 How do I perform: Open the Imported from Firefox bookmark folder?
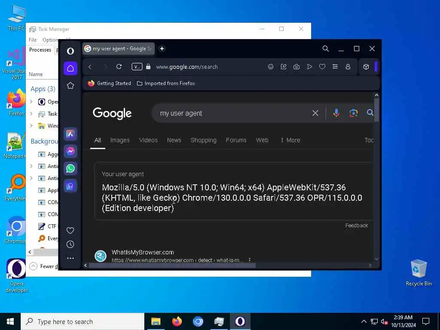166,83
